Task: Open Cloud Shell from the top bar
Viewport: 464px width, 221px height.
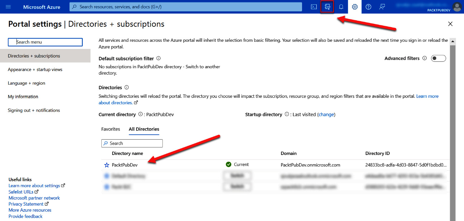Action: [314, 7]
